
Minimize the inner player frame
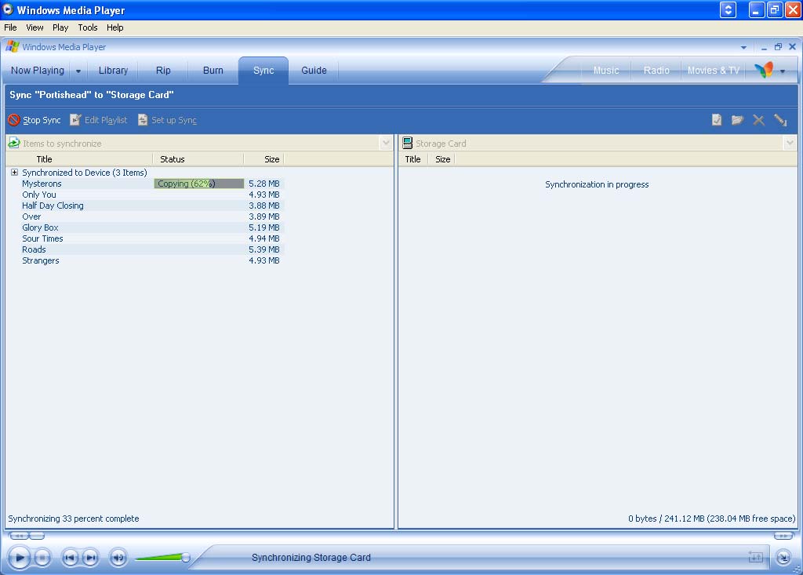click(x=764, y=47)
